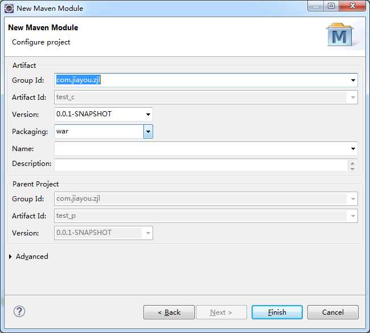Viewport: 370px width, 333px height.
Task: Click the Eclipse icon in the title bar
Action: pos(9,9)
